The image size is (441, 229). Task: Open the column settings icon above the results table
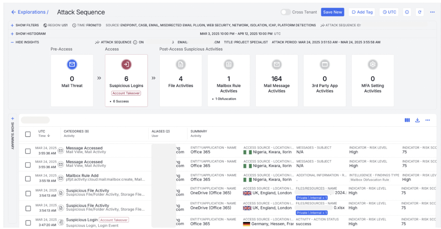(x=407, y=120)
